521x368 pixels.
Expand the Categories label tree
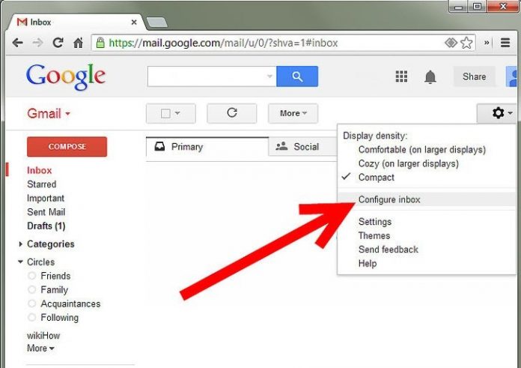[21, 244]
